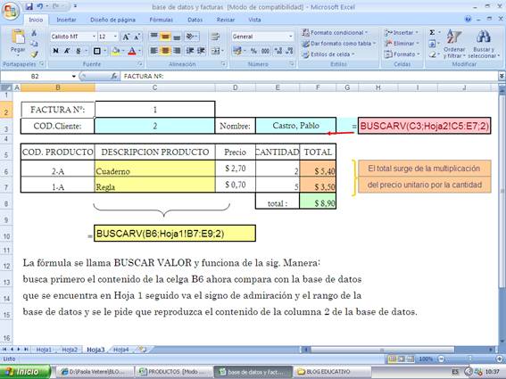Save the workbook from Quick Access toolbar
The height and width of the screenshot is (379, 506).
[29, 6]
